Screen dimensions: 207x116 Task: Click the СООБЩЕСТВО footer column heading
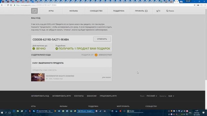point(151,106)
